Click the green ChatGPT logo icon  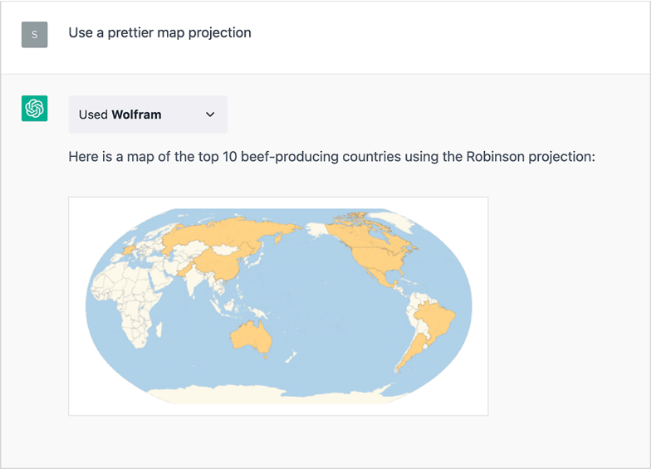(34, 108)
